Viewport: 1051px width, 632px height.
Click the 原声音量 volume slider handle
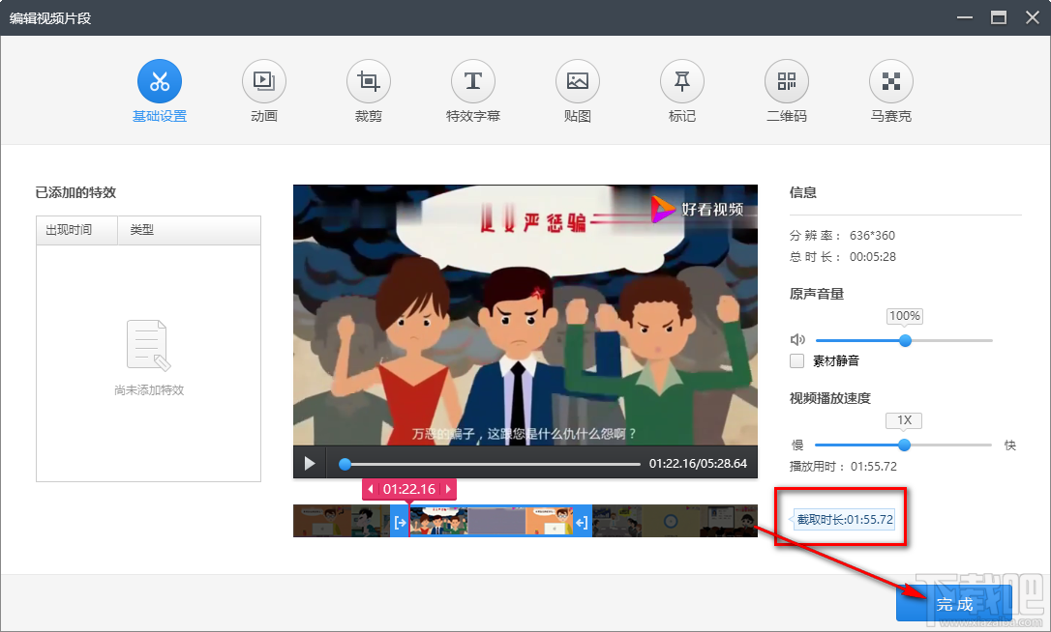[x=905, y=341]
